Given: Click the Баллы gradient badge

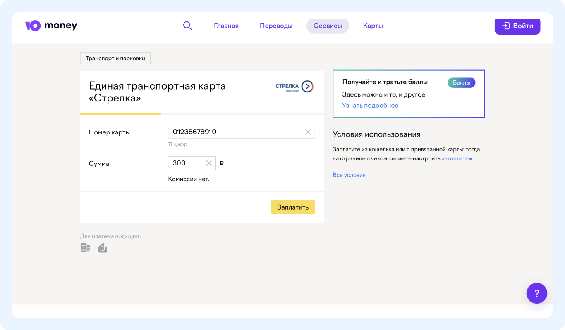Looking at the screenshot, I should pos(461,82).
